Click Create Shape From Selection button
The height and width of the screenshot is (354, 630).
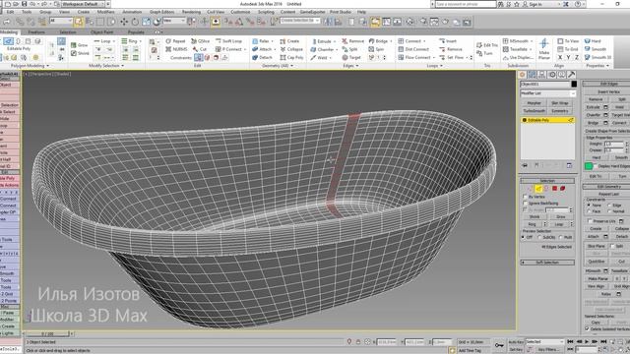[607, 131]
